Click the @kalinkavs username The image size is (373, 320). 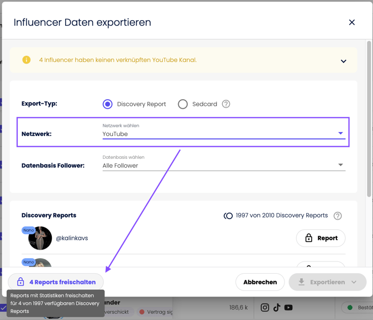(72, 238)
